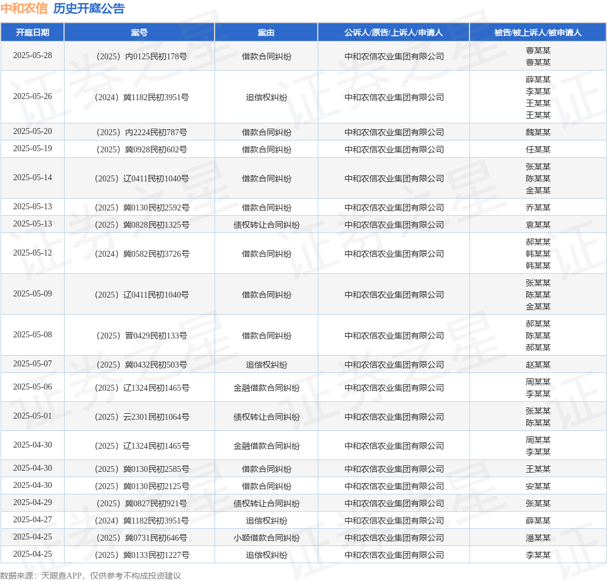The width and height of the screenshot is (607, 581).
Task: Click defendant 袁某某
Action: pyautogui.click(x=538, y=225)
